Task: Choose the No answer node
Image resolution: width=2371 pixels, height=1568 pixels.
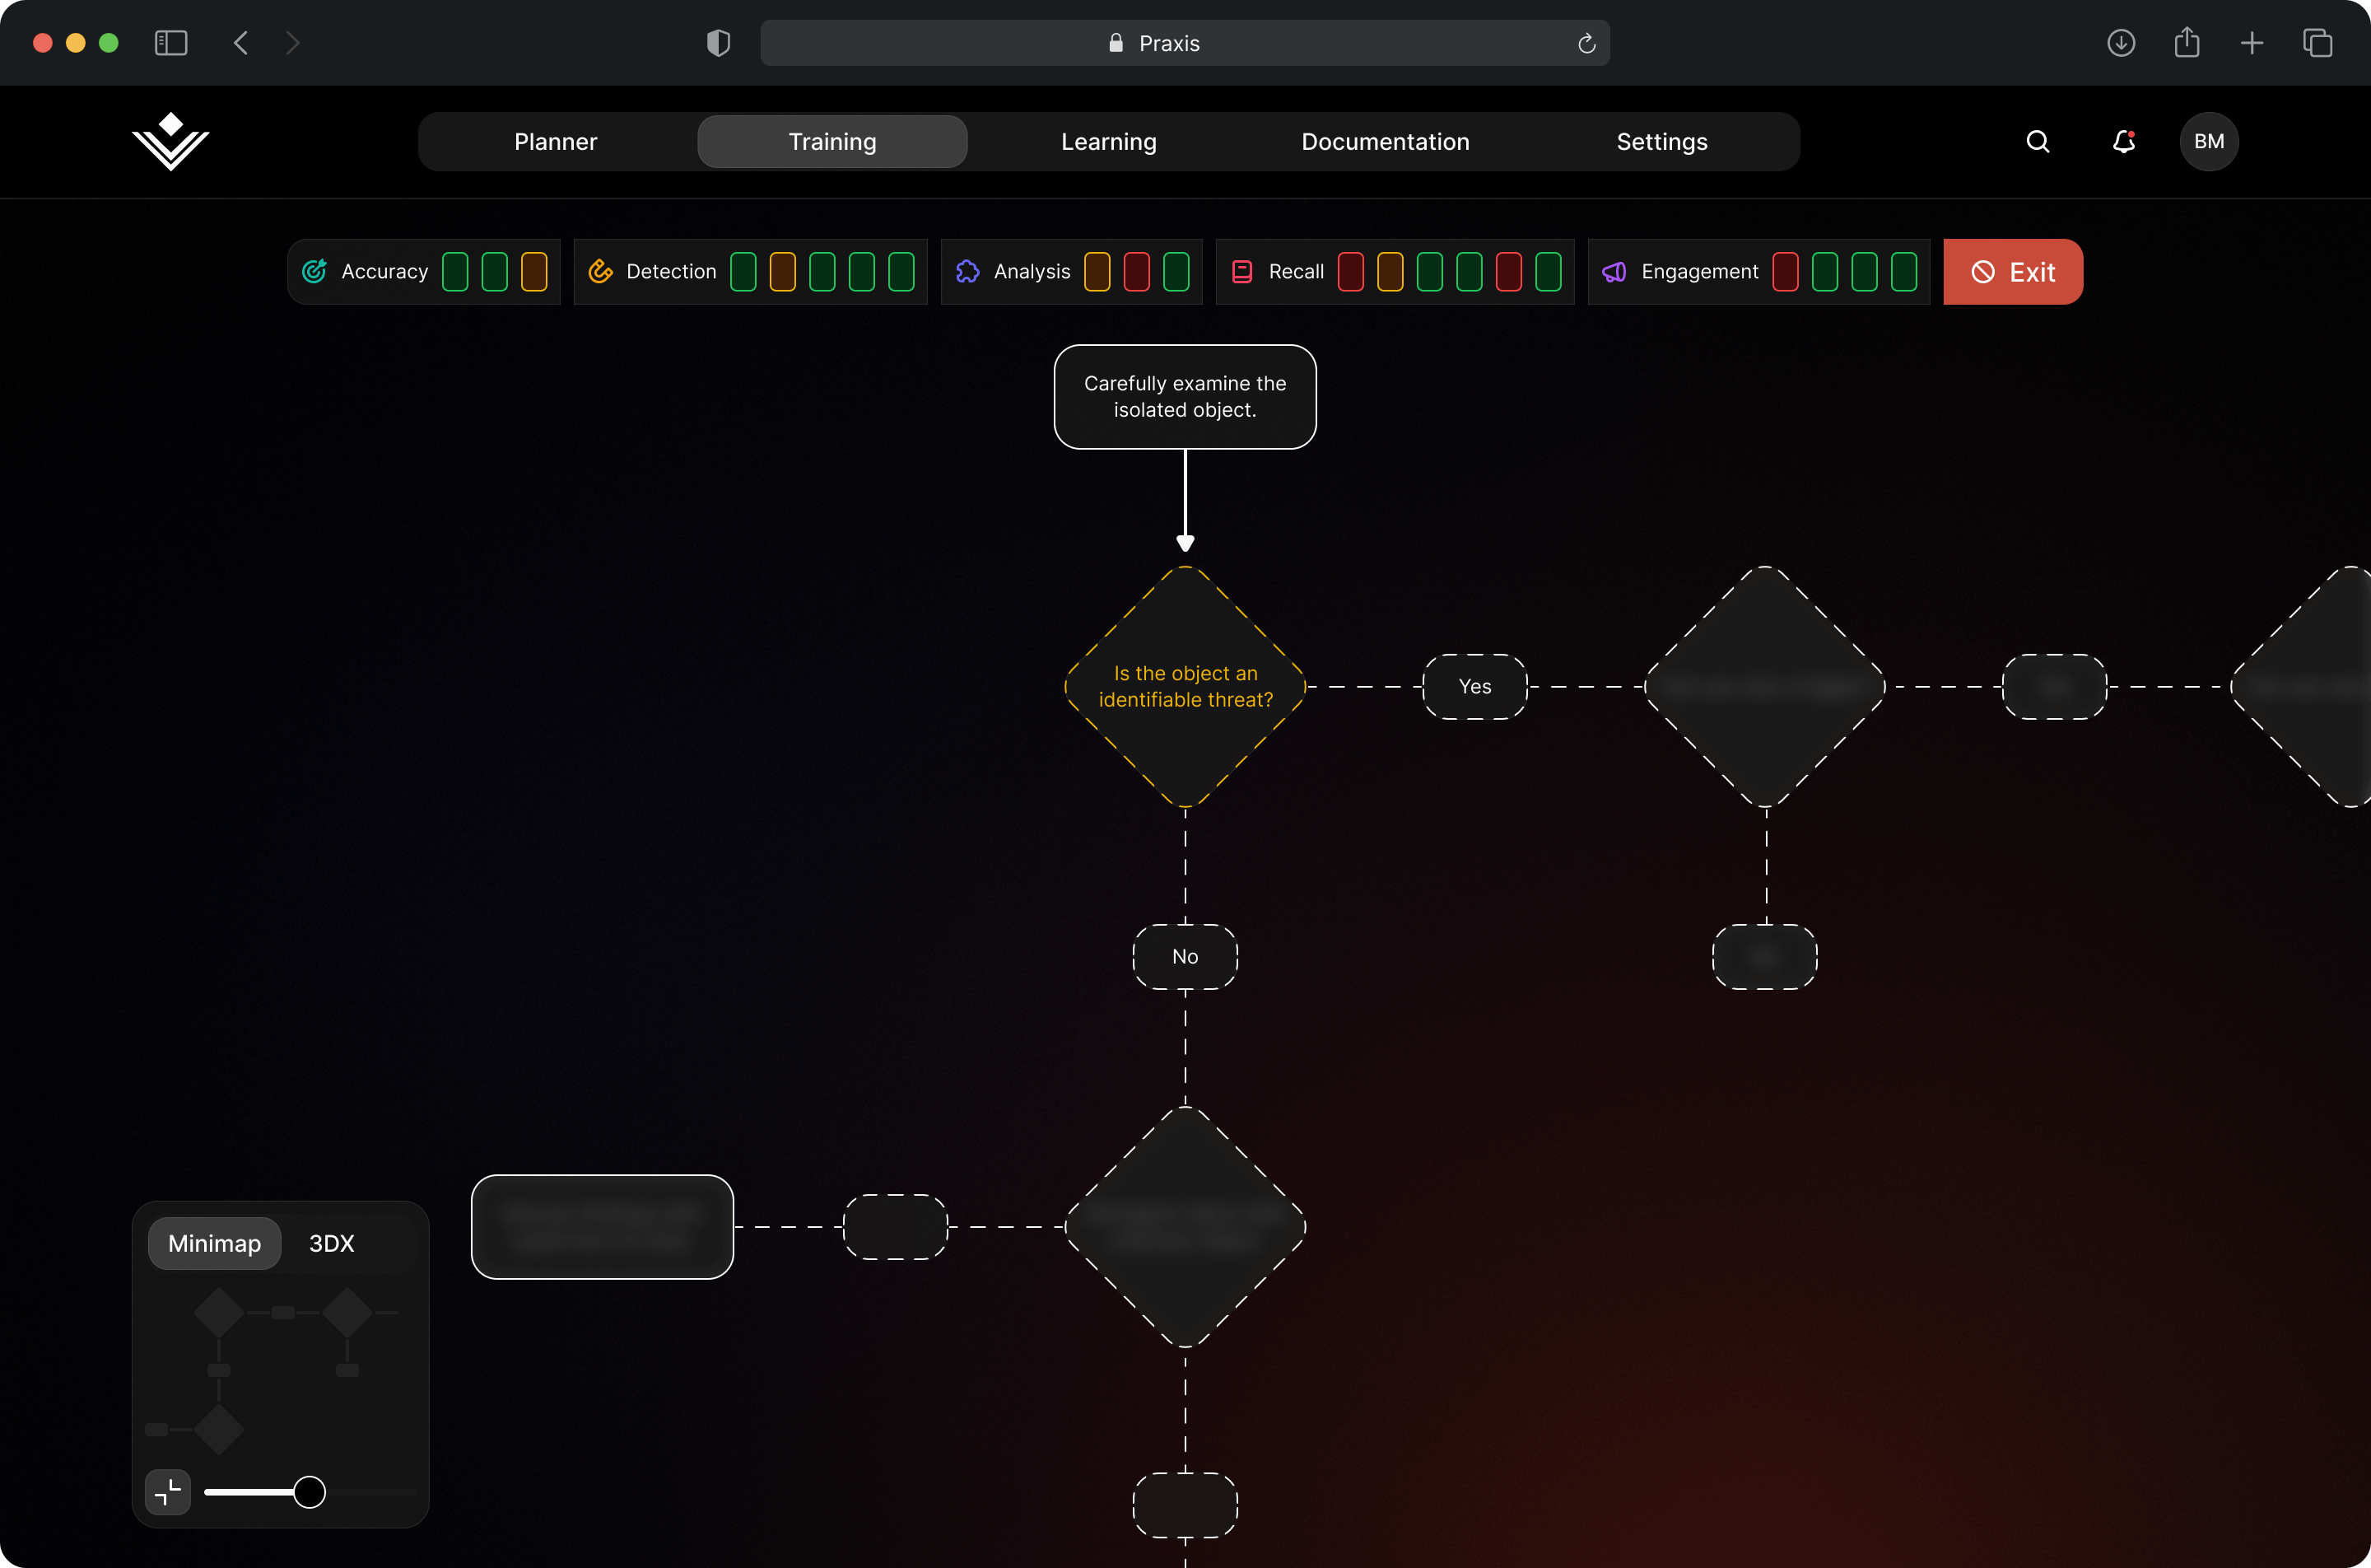Action: (x=1185, y=957)
